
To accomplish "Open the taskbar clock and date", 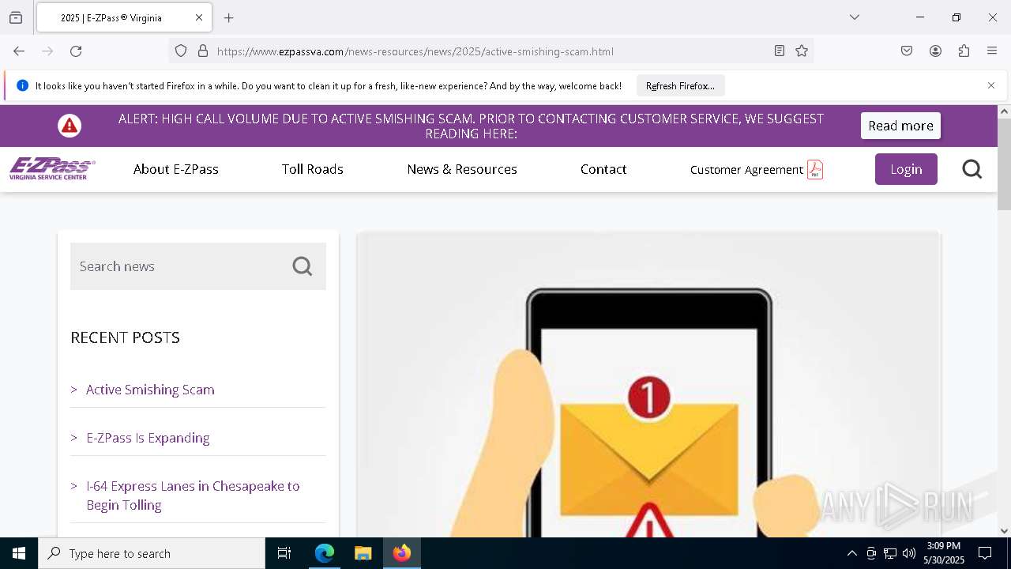I will pyautogui.click(x=944, y=553).
